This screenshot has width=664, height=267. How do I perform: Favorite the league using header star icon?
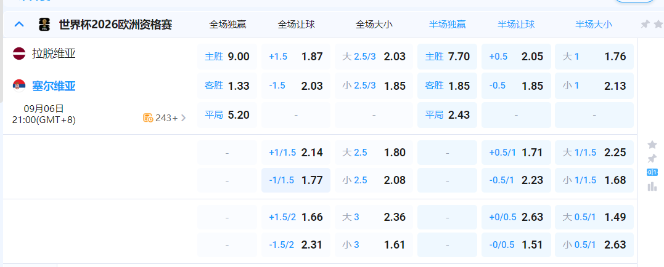coord(658,25)
